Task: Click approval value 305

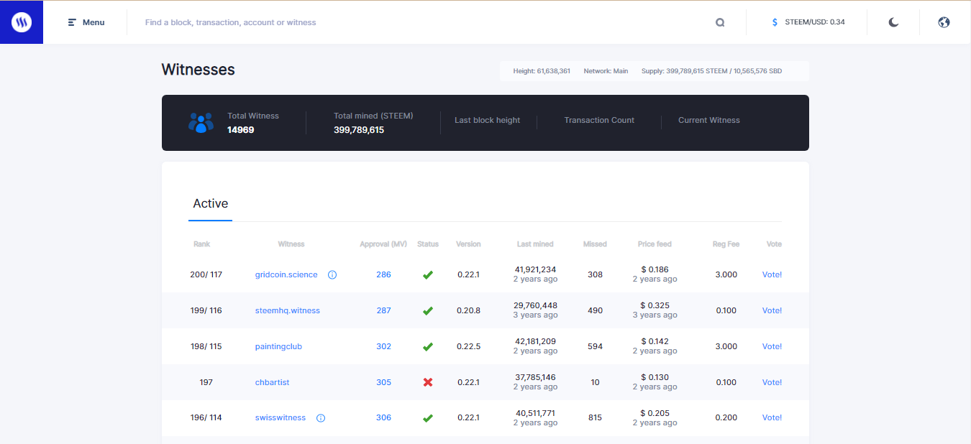Action: point(383,382)
